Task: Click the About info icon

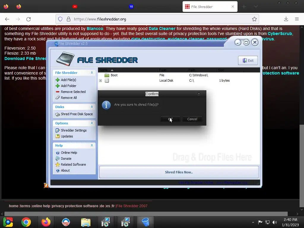Action: [x=58, y=170]
